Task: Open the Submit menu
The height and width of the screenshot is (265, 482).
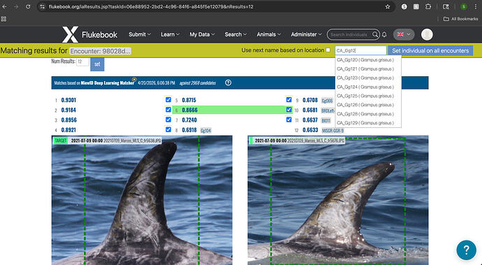Action: (x=140, y=34)
